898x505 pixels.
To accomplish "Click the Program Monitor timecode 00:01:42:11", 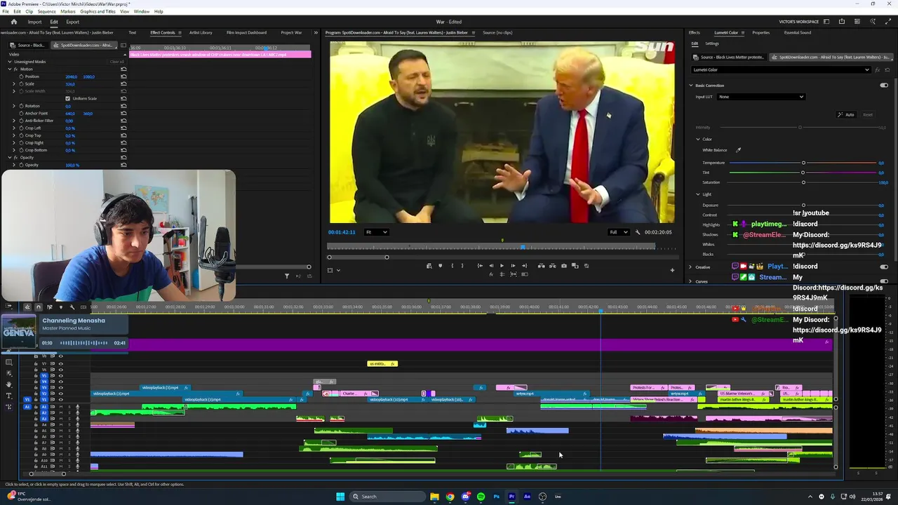I will (342, 232).
